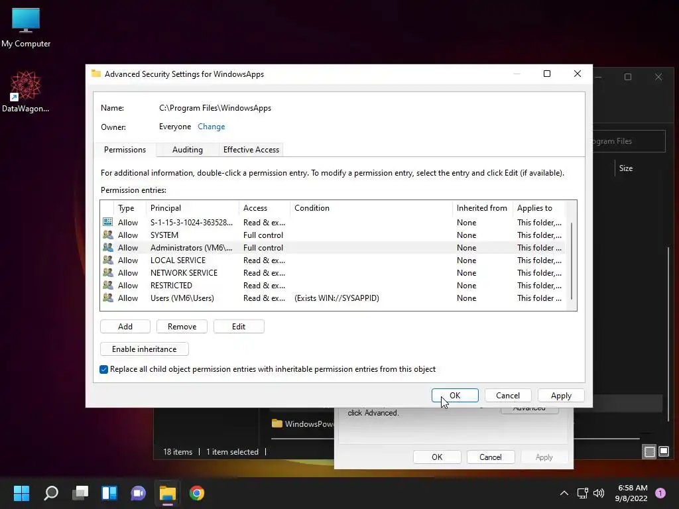The width and height of the screenshot is (679, 509).
Task: Click the Explorer window vertical scrollbar
Action: coord(668,333)
